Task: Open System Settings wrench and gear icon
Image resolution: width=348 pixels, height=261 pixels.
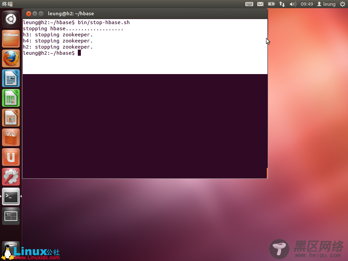Action: (x=11, y=177)
